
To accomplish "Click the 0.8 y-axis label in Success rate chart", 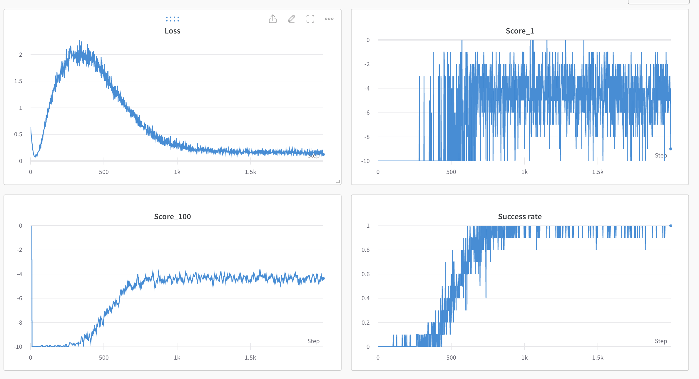I will pyautogui.click(x=366, y=250).
